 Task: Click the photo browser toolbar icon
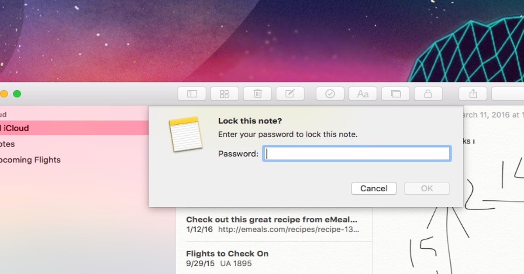(x=396, y=94)
